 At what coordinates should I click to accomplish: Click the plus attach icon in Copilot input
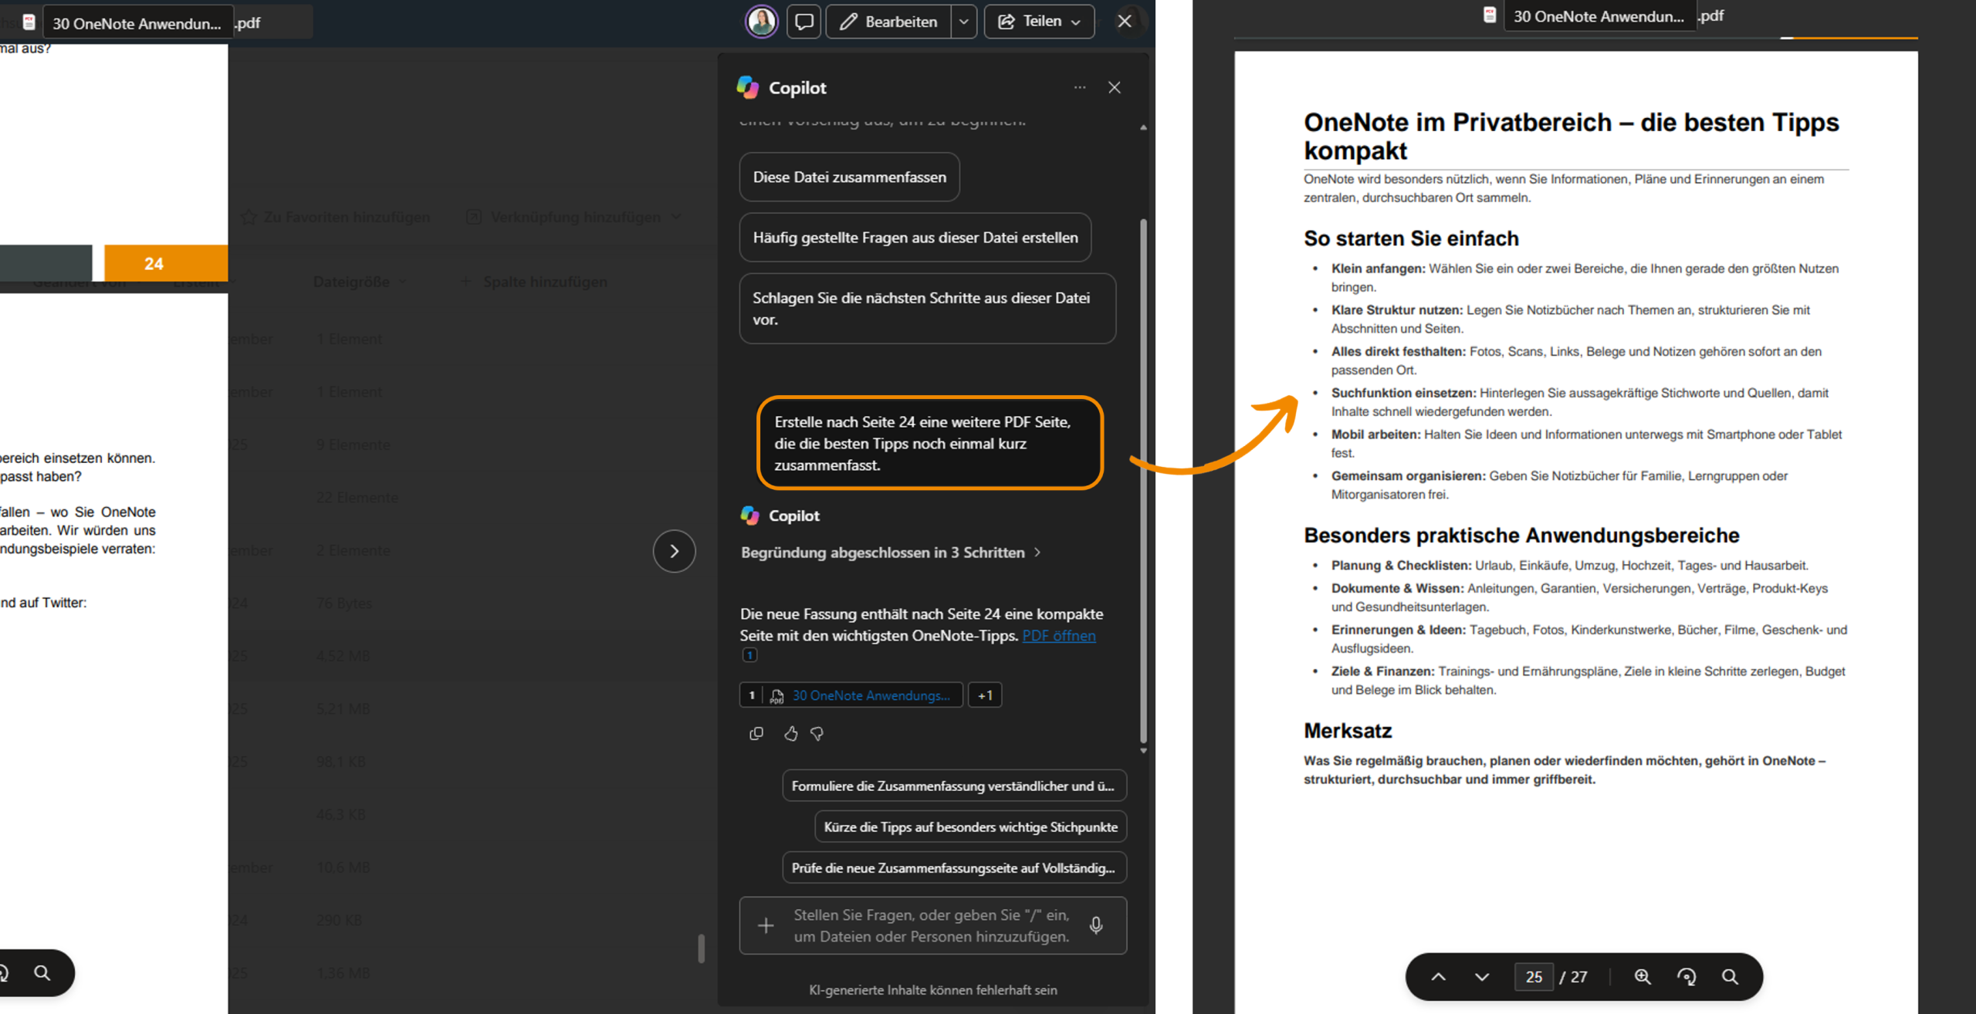766,925
